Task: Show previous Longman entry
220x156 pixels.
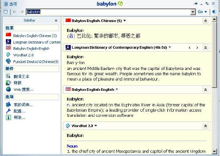Action: pos(190,48)
